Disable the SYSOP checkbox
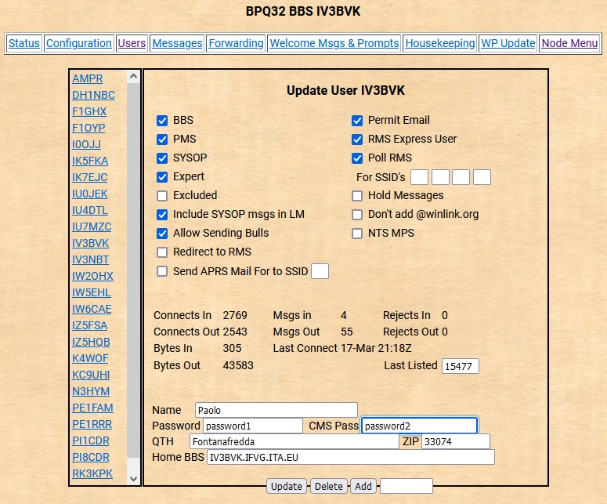 (162, 158)
